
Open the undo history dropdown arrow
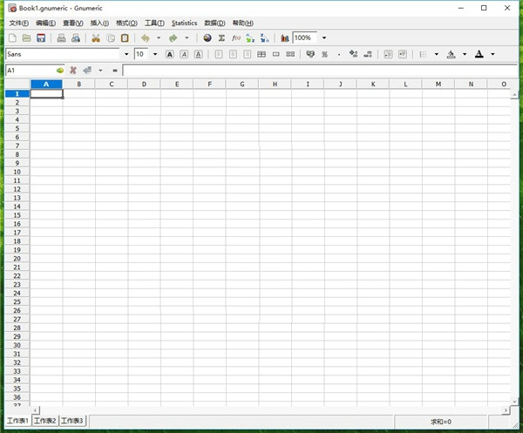pyautogui.click(x=158, y=38)
